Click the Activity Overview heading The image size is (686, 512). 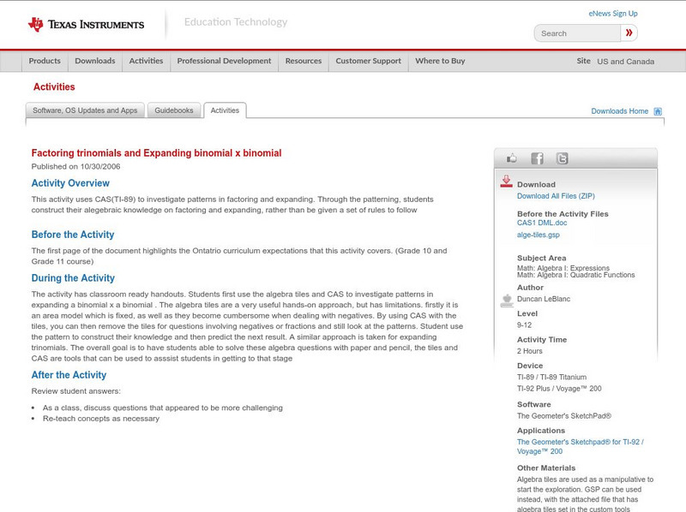click(70, 183)
